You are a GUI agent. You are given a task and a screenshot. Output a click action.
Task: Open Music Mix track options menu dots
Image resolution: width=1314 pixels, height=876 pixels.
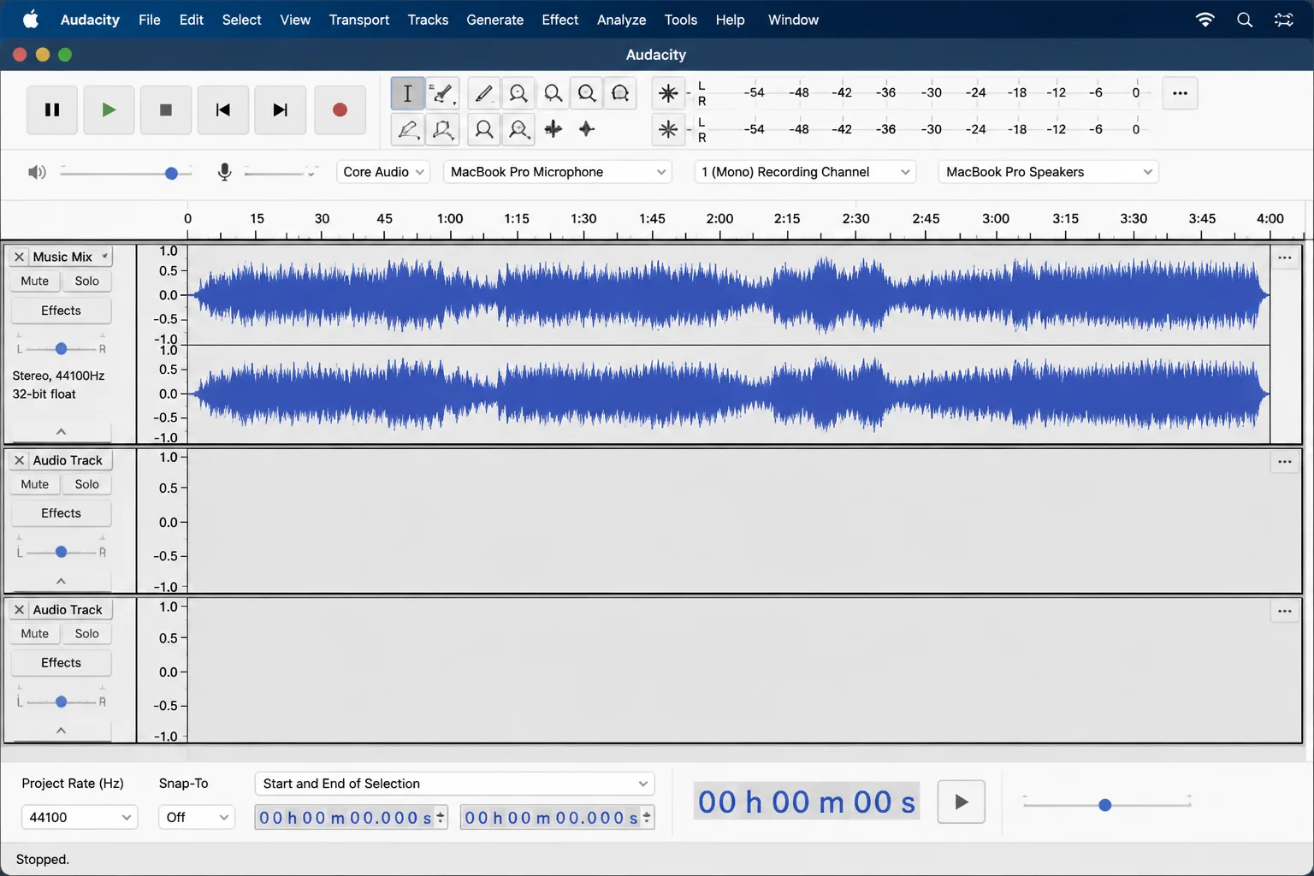pos(1285,257)
